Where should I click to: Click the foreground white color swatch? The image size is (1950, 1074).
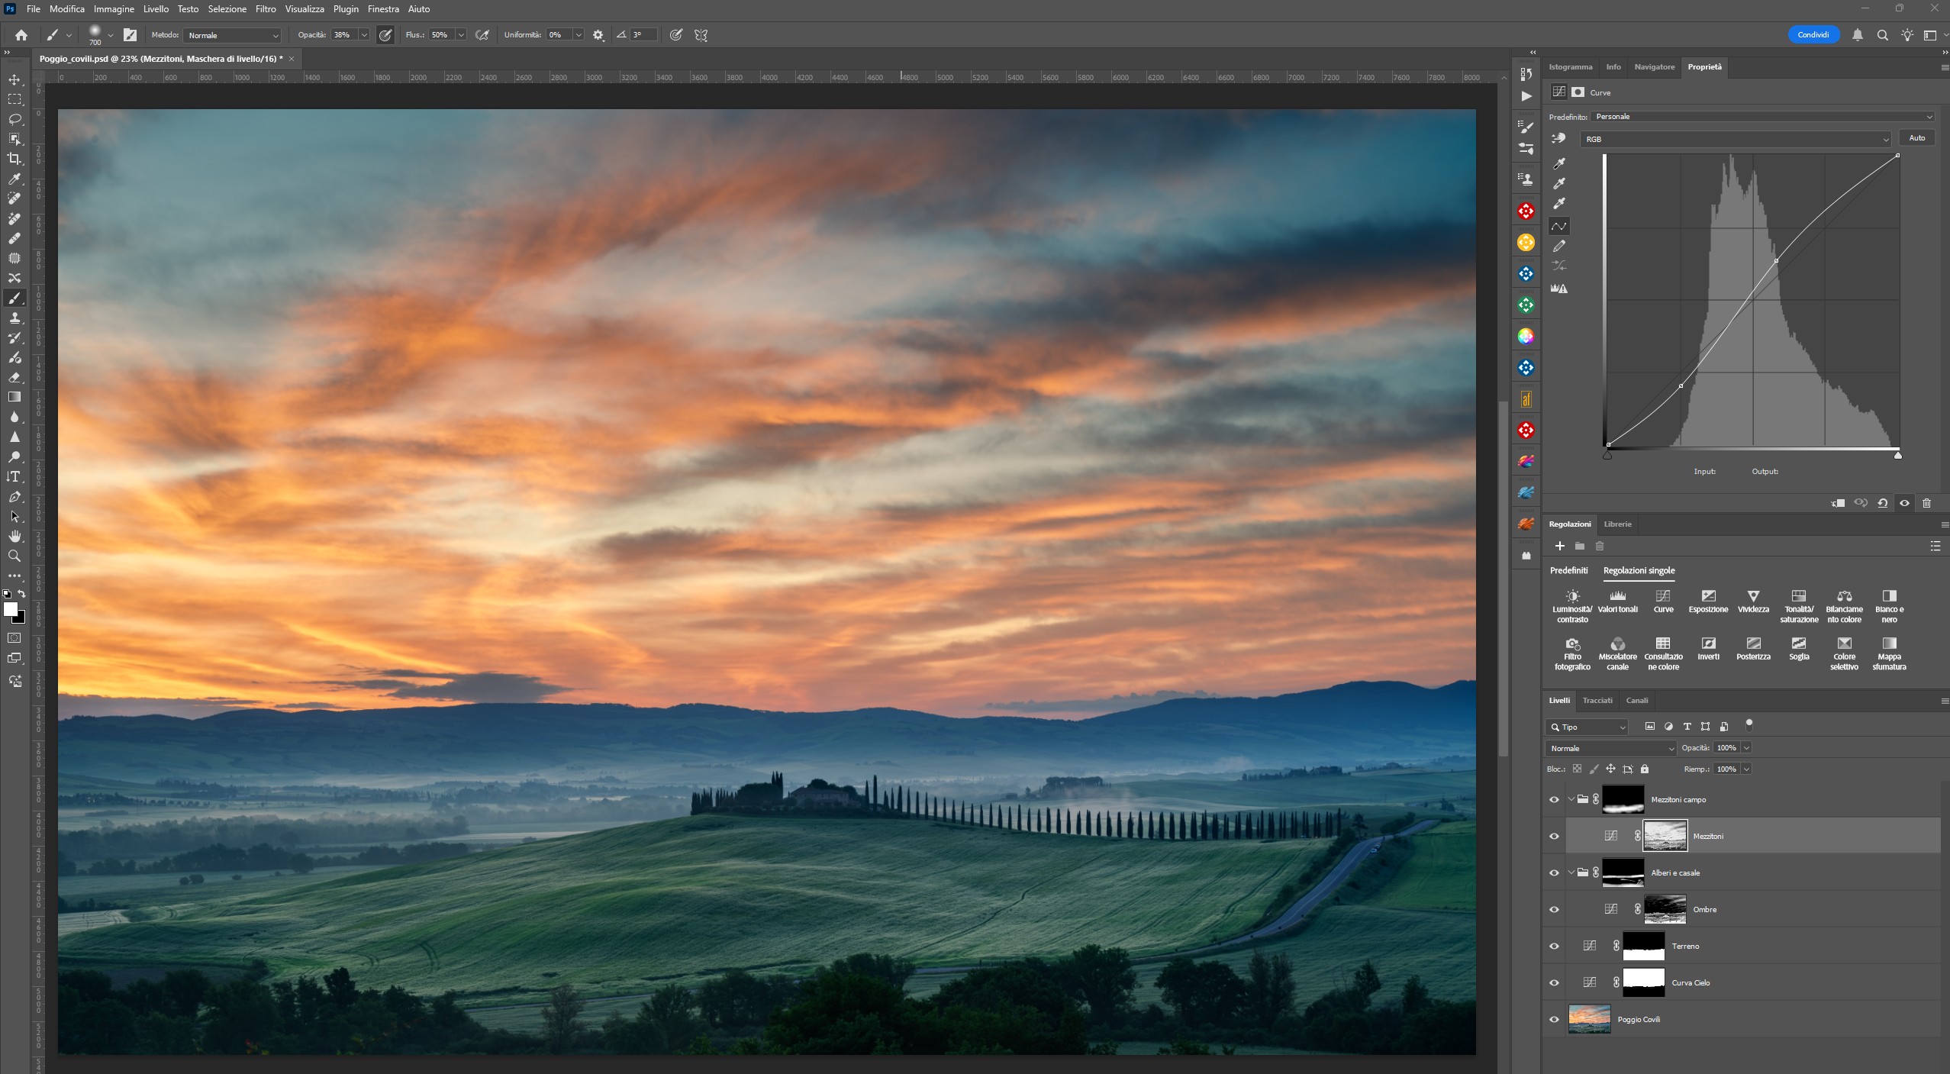10,608
